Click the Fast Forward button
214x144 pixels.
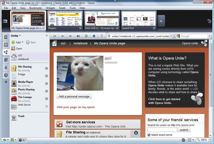(x=78, y=36)
